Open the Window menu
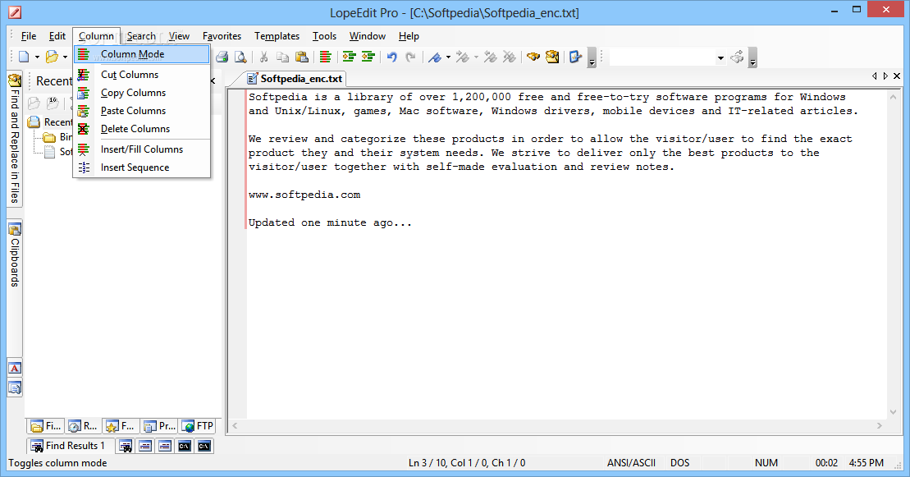Screen dimensions: 910x477 [368, 36]
